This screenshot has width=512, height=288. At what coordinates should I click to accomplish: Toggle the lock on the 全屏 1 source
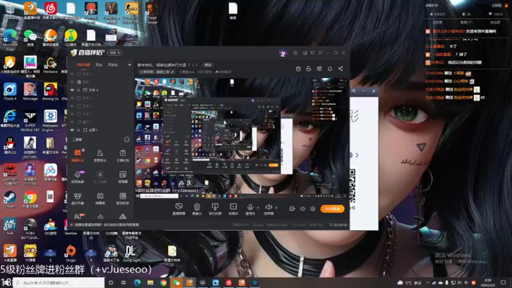(x=79, y=130)
